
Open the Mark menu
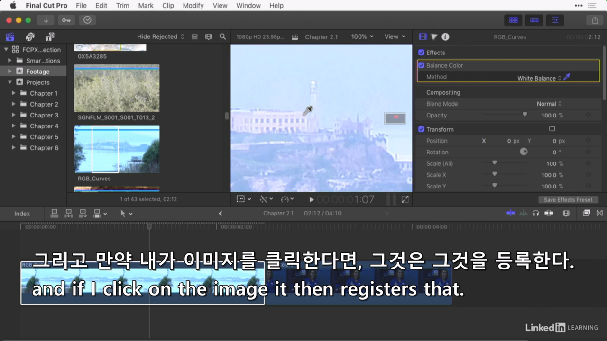pos(146,6)
